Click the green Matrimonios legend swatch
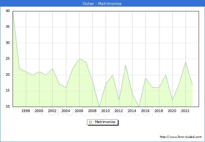The width and height of the screenshot is (205, 142). pos(91,122)
